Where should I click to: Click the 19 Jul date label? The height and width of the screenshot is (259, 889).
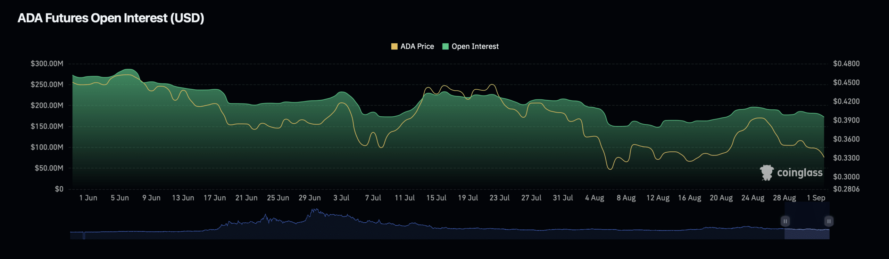[468, 198]
